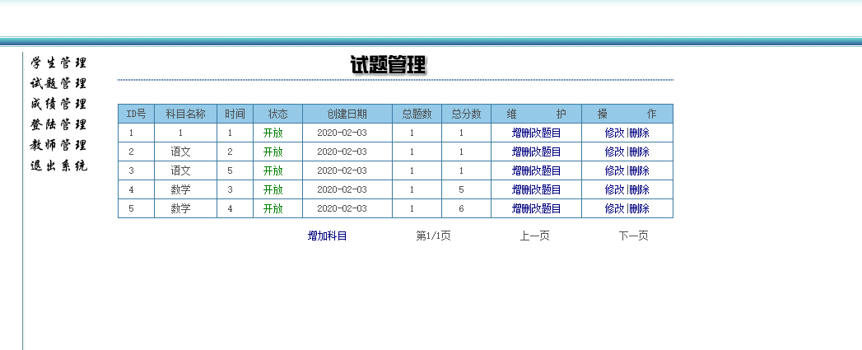Open 增删改题目 for subject ID 3
Image resolution: width=862 pixels, height=350 pixels.
536,170
